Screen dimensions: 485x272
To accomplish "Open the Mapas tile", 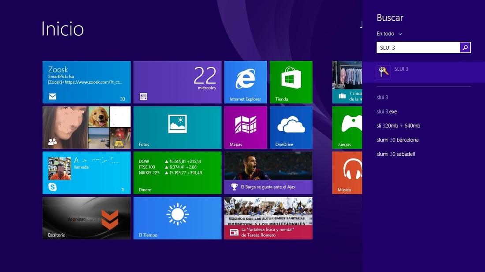I will pos(246,128).
